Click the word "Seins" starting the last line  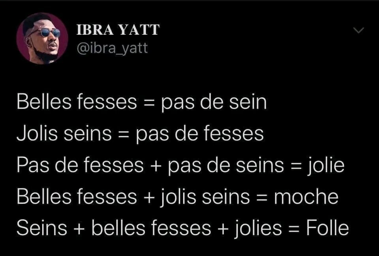point(41,229)
